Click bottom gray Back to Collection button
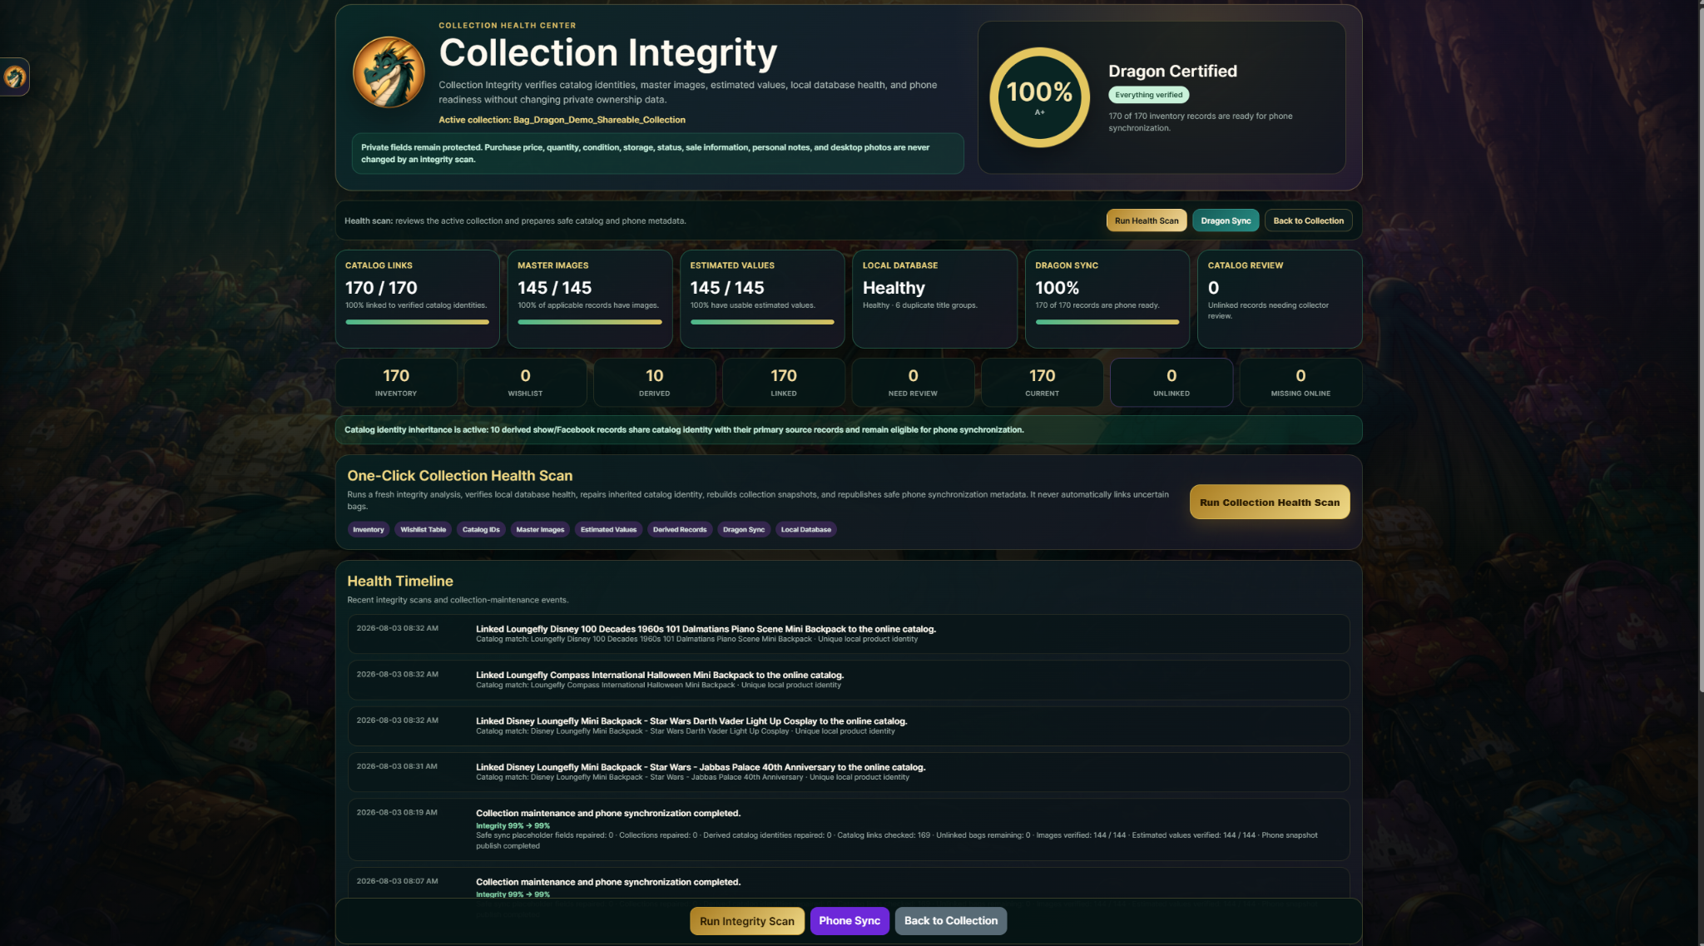Image resolution: width=1704 pixels, height=946 pixels. pos(951,921)
